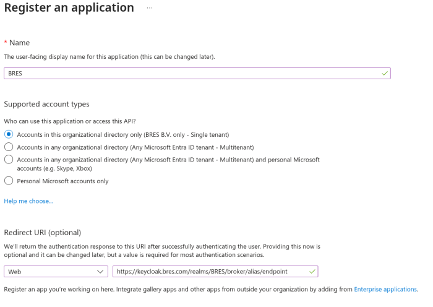Click the question 'Who can use this application or access this API?'
This screenshot has height=307, width=433.
[x=70, y=121]
